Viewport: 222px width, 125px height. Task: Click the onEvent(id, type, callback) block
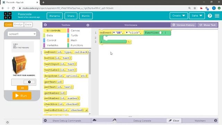pos(66,52)
